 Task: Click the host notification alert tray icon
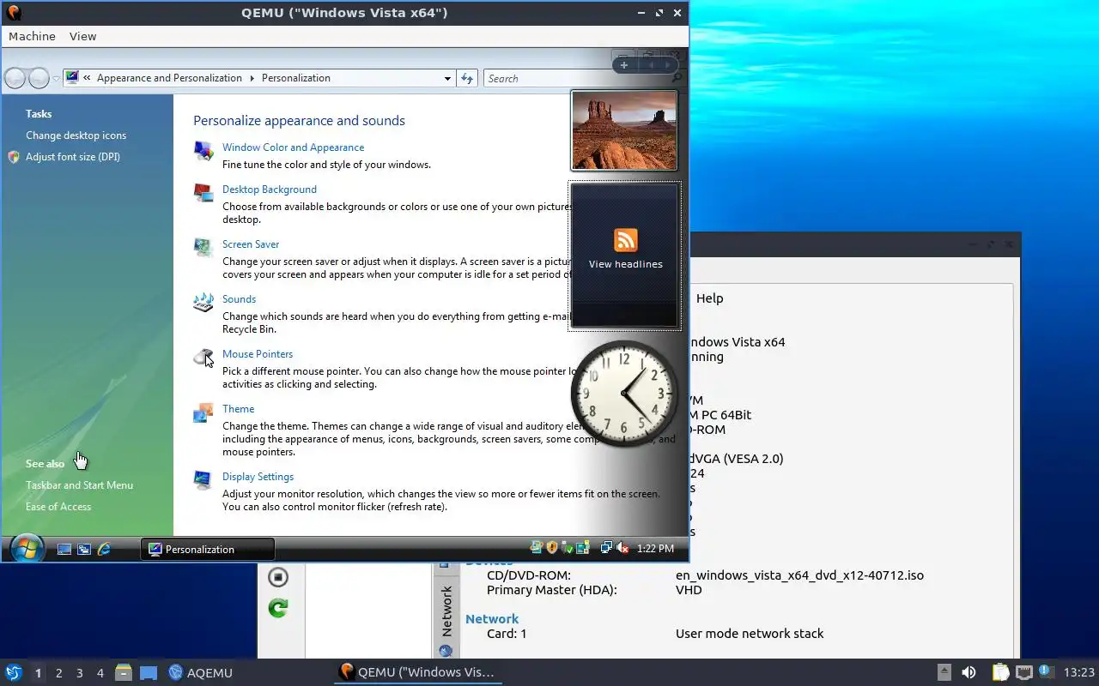click(x=1045, y=671)
